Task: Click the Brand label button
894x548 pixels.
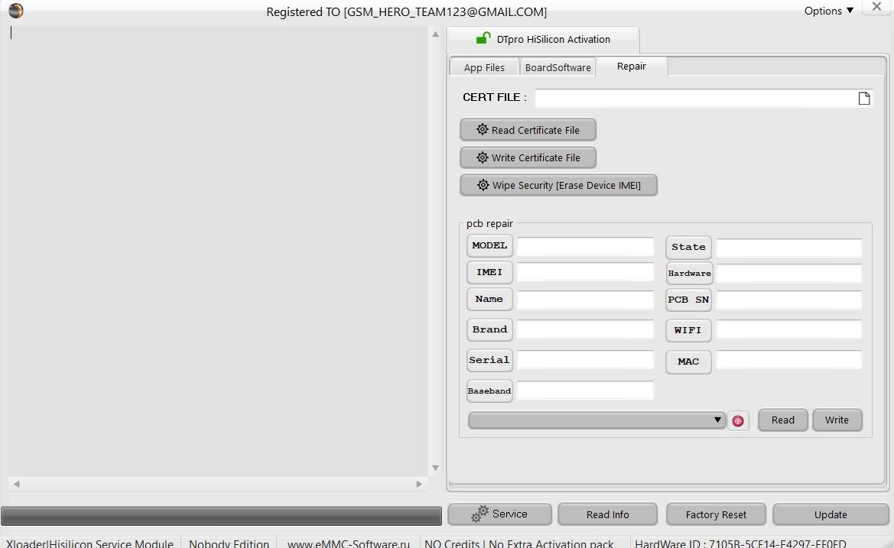Action: [x=489, y=329]
